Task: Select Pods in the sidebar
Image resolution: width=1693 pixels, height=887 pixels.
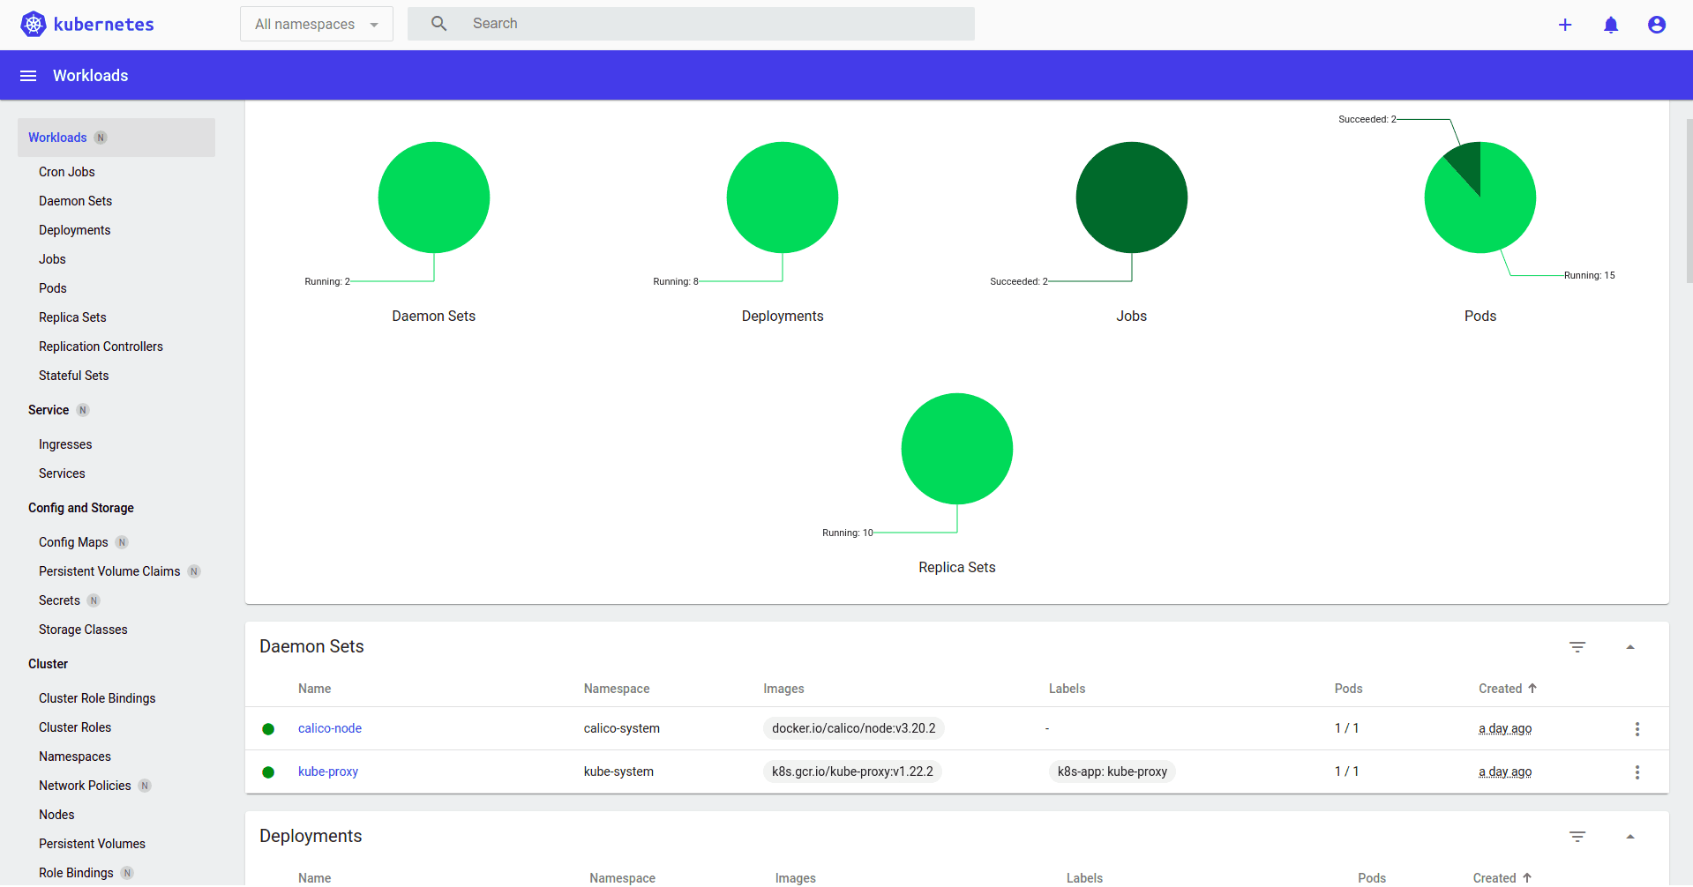Action: point(52,288)
